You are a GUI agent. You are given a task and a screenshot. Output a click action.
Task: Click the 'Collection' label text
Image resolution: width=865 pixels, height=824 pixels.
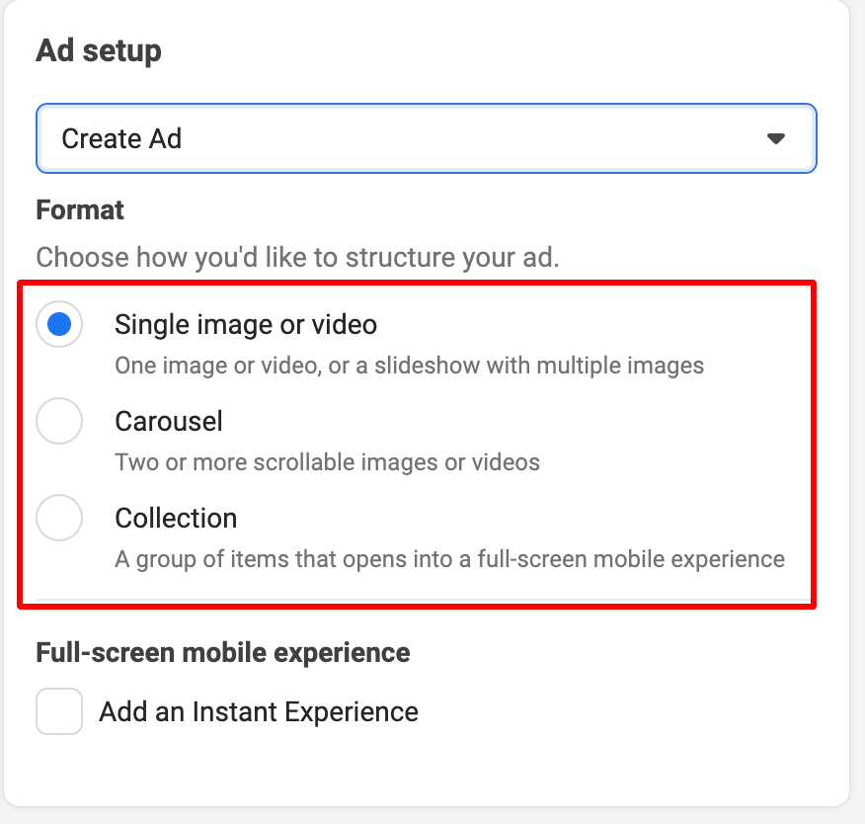(176, 519)
